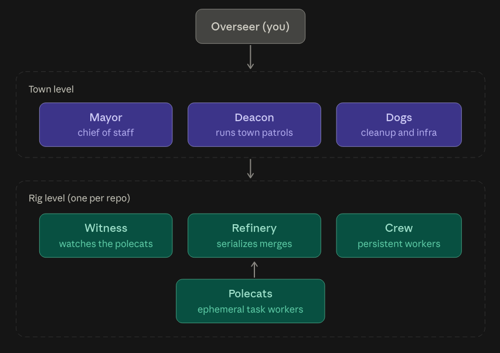Select the Mayor chief of staff box
Screen dimensions: 500x353
coord(106,125)
